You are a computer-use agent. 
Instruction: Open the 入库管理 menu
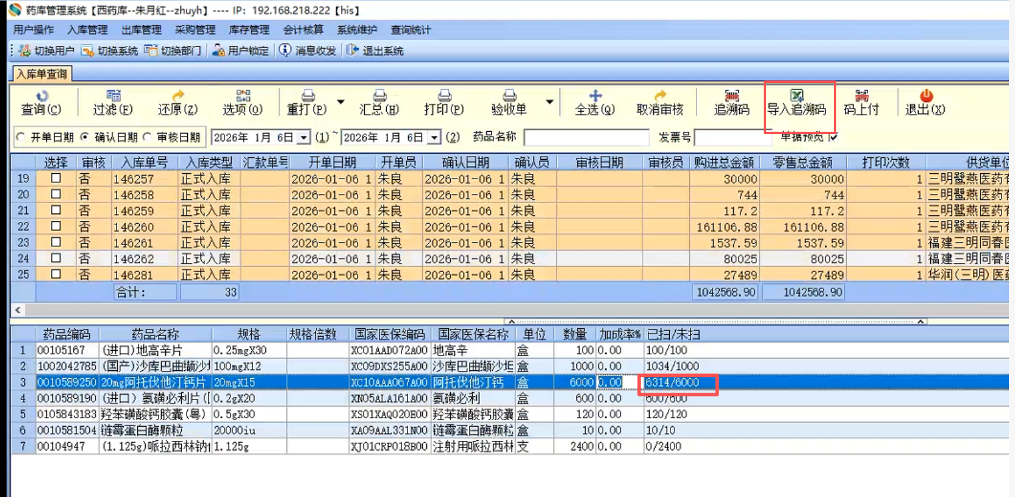87,30
